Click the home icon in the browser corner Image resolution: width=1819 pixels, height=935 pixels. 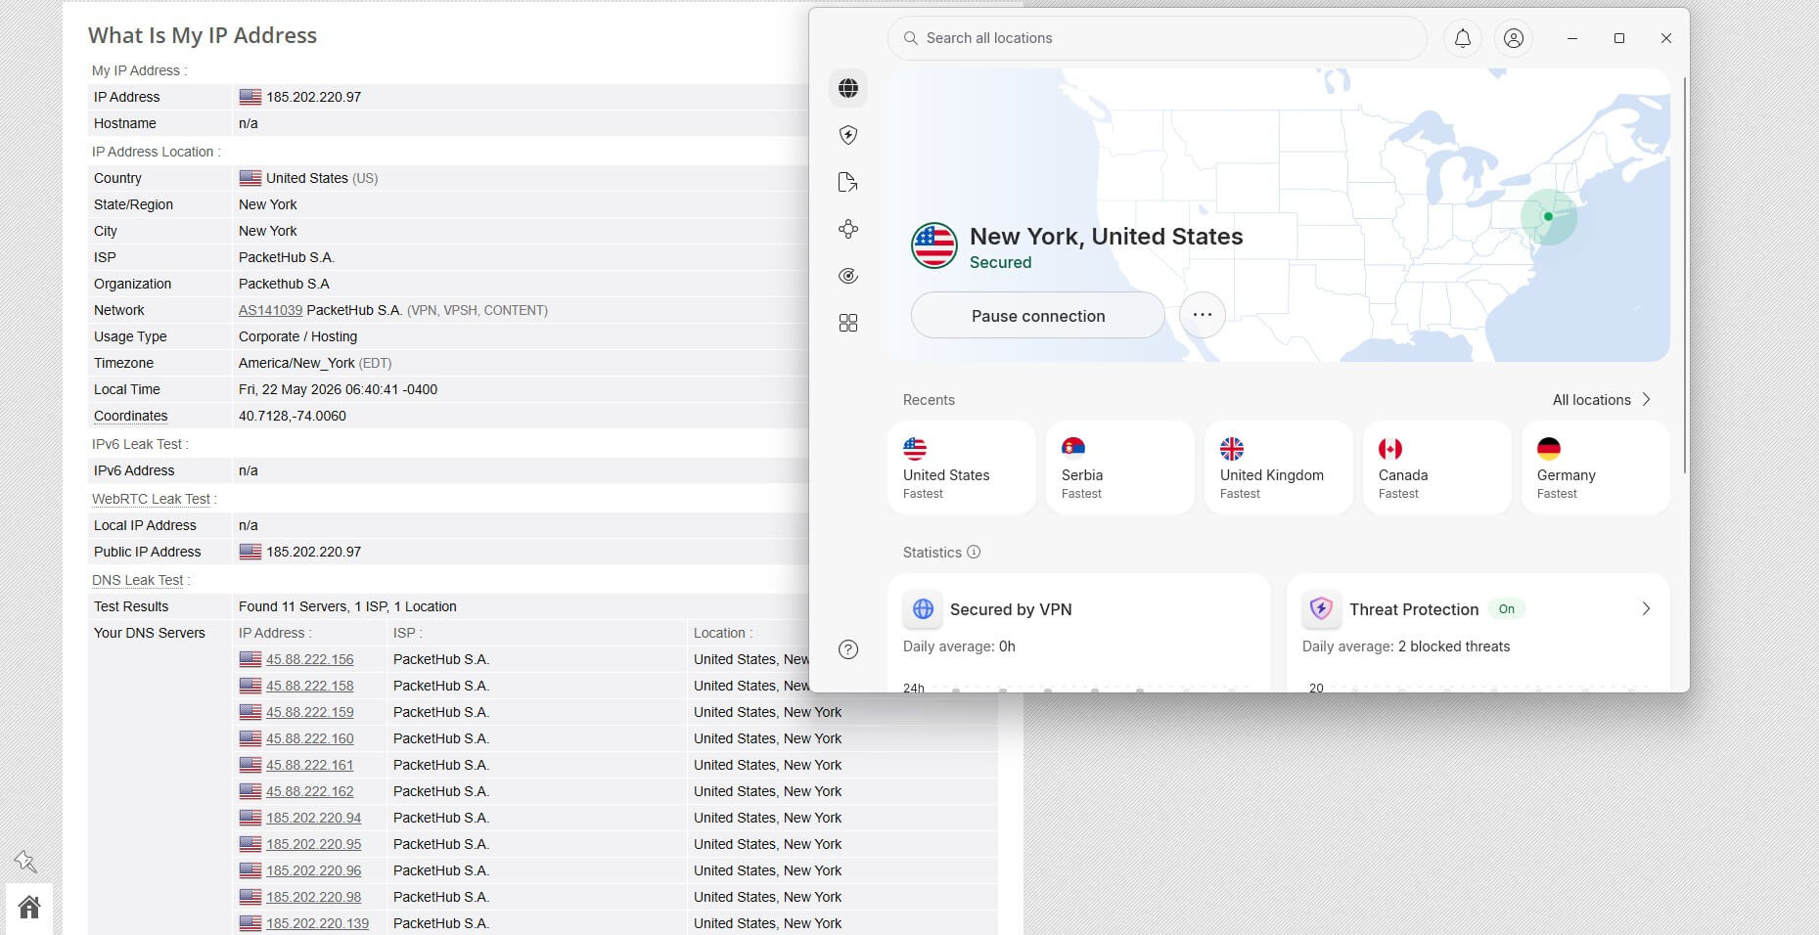click(x=29, y=908)
